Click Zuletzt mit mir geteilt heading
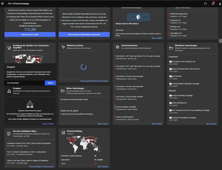This screenshot has width=222, height=170. tap(69, 111)
